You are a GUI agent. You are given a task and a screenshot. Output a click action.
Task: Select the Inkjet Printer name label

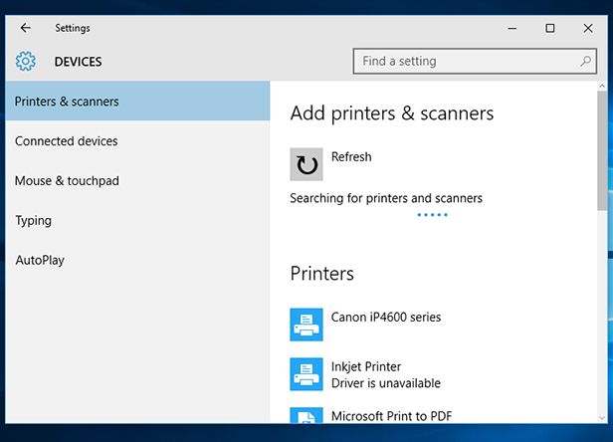[366, 366]
